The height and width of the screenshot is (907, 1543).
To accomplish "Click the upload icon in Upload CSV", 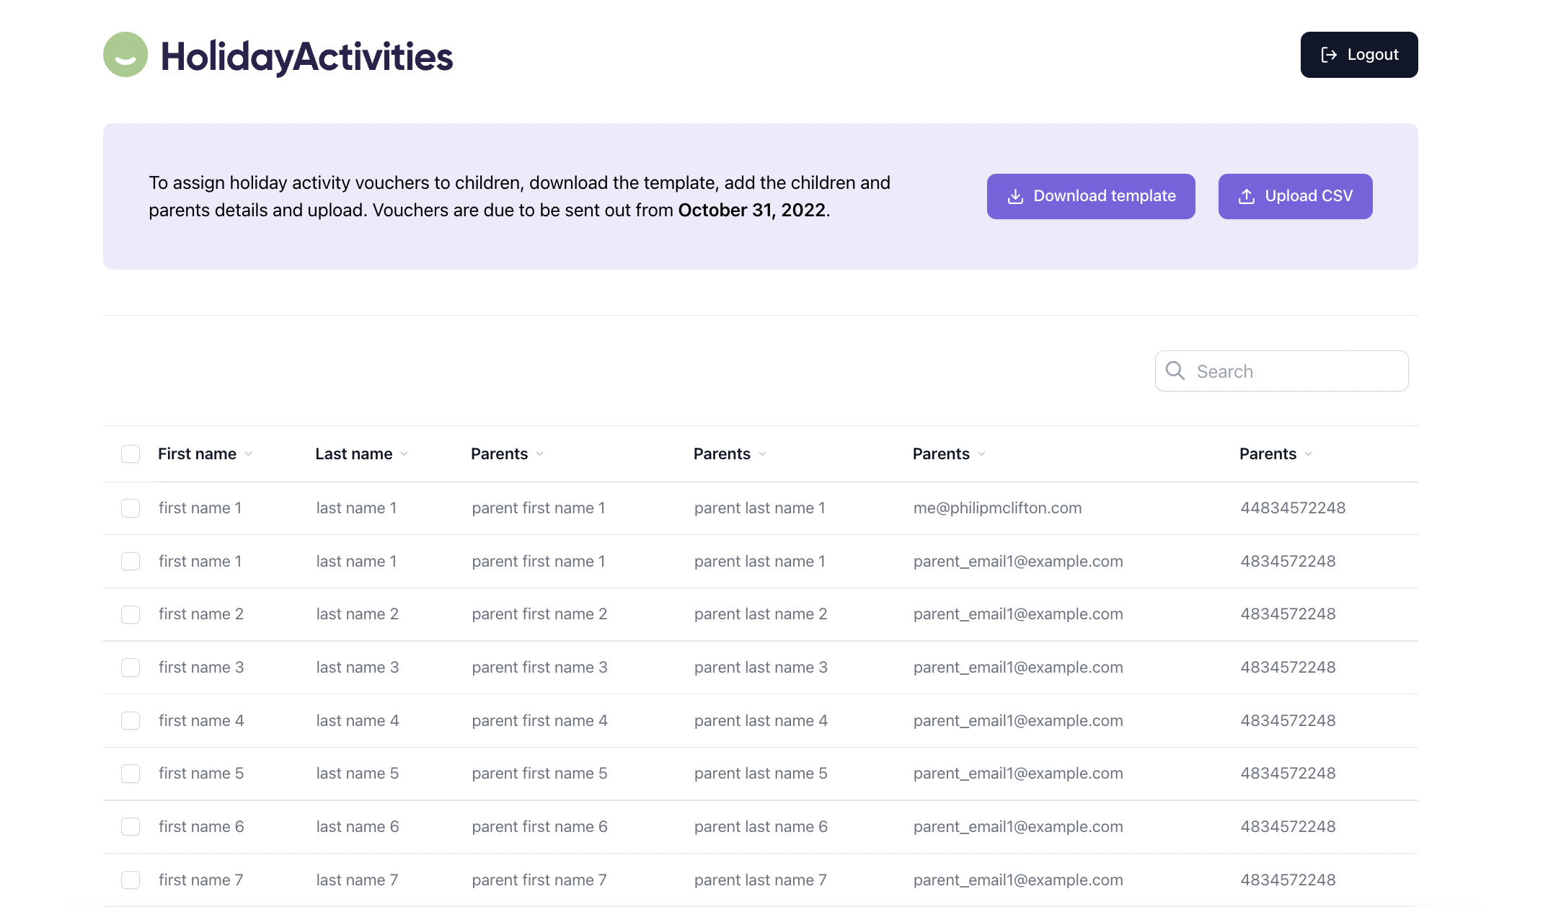I will click(1247, 196).
